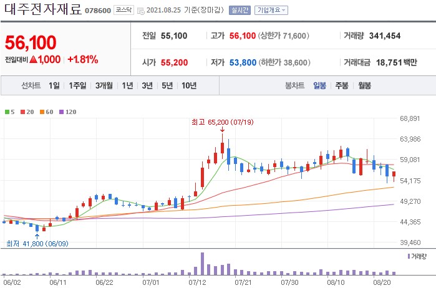Click the trading volume value 341,454

click(x=385, y=36)
